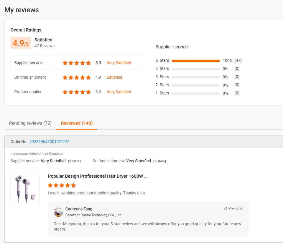The height and width of the screenshot is (243, 283).
Task: Click the Catherine Tang reply name
Action: click(79, 209)
